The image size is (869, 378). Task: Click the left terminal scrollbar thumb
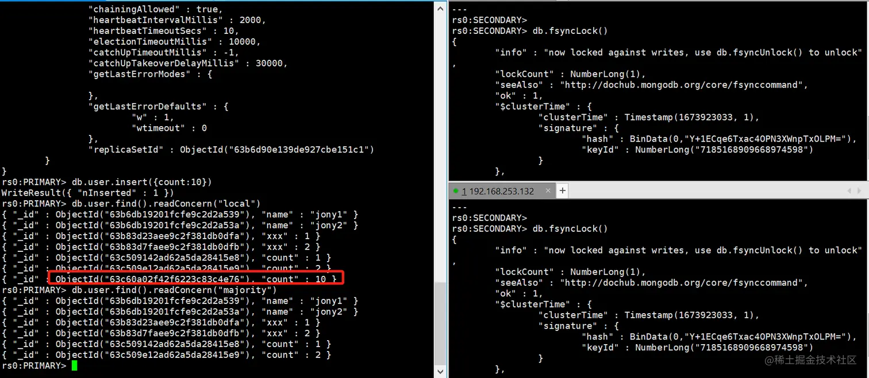(440, 324)
